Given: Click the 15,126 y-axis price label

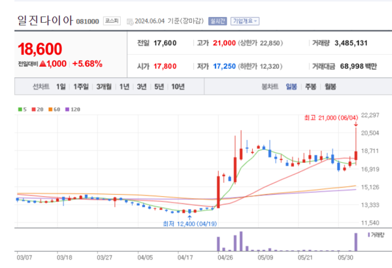Looking at the screenshot, I should [x=370, y=187].
